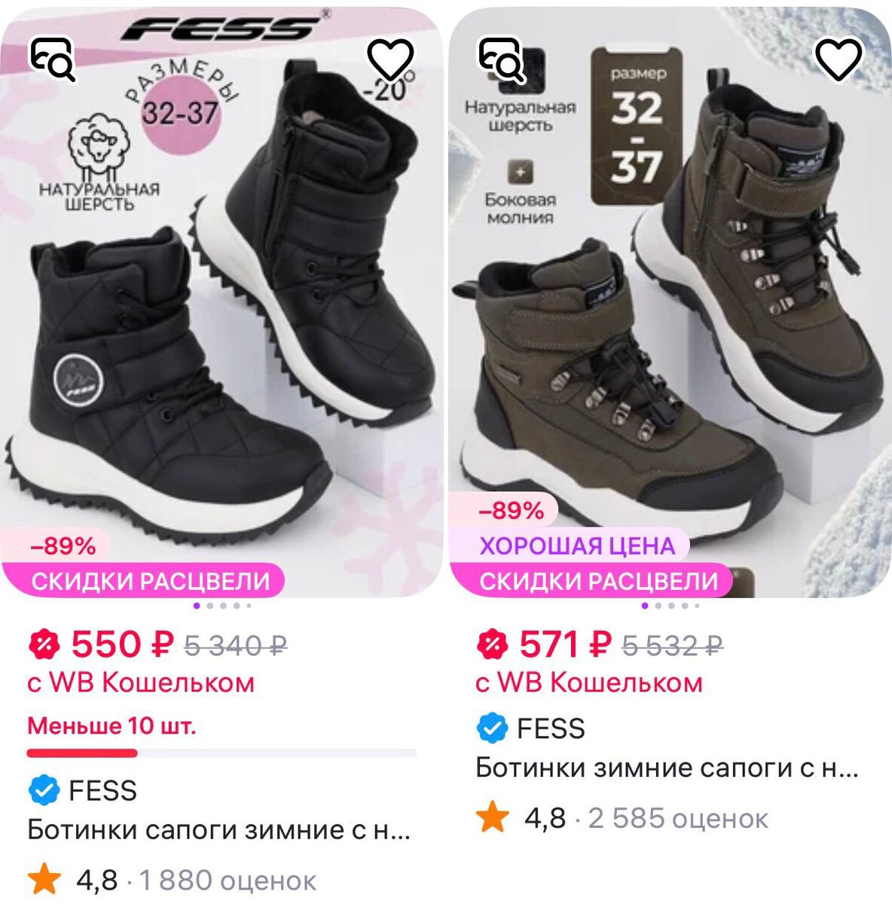Screen dimensions: 892x904
Task: Open the black quilted boots product photo
Action: click(x=221, y=301)
